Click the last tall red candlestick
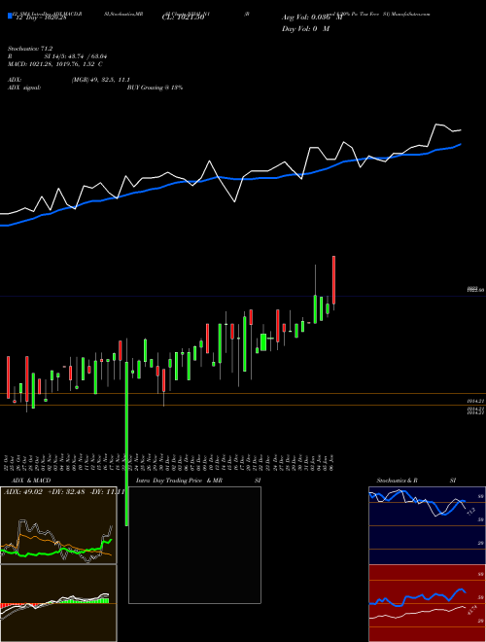This screenshot has width=486, height=642. pos(333,280)
